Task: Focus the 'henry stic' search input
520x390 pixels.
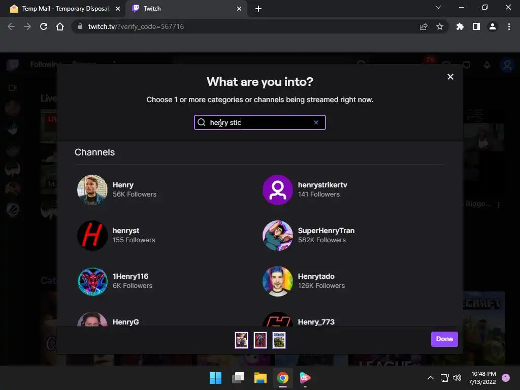Action: coord(259,122)
